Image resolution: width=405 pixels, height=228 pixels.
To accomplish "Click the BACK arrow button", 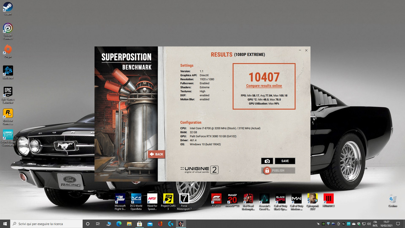I will (x=156, y=154).
